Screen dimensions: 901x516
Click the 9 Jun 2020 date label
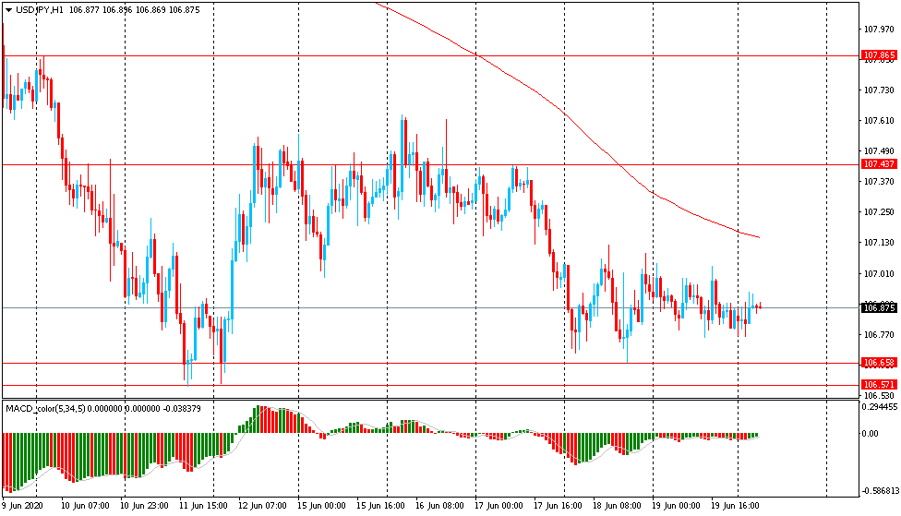point(24,506)
